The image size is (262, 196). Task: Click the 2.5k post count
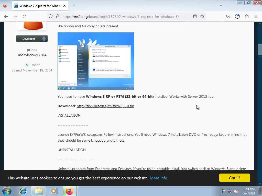(x=32, y=50)
